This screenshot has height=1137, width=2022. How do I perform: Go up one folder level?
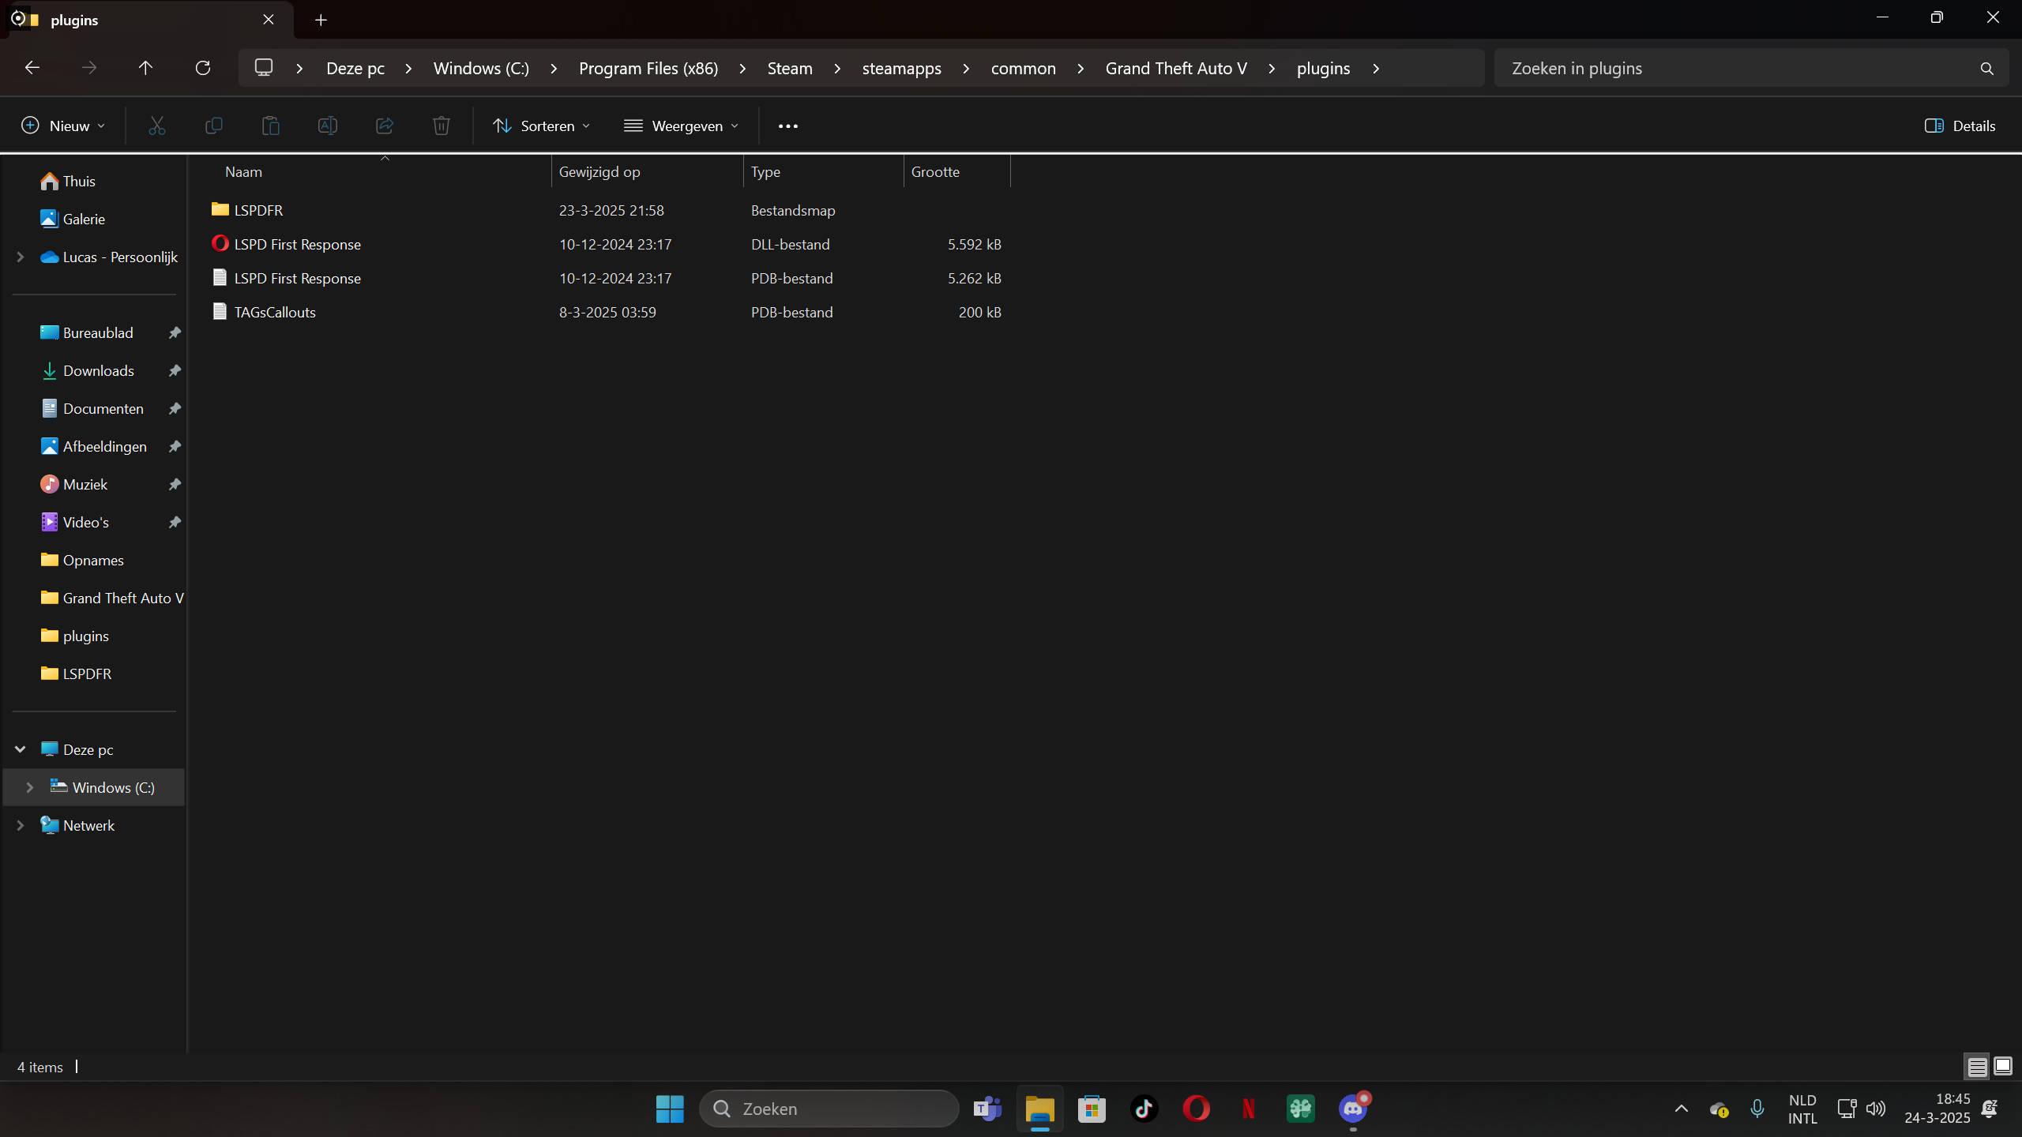145,68
